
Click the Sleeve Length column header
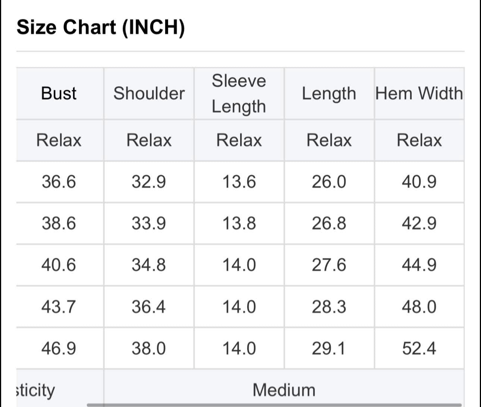pos(239,94)
